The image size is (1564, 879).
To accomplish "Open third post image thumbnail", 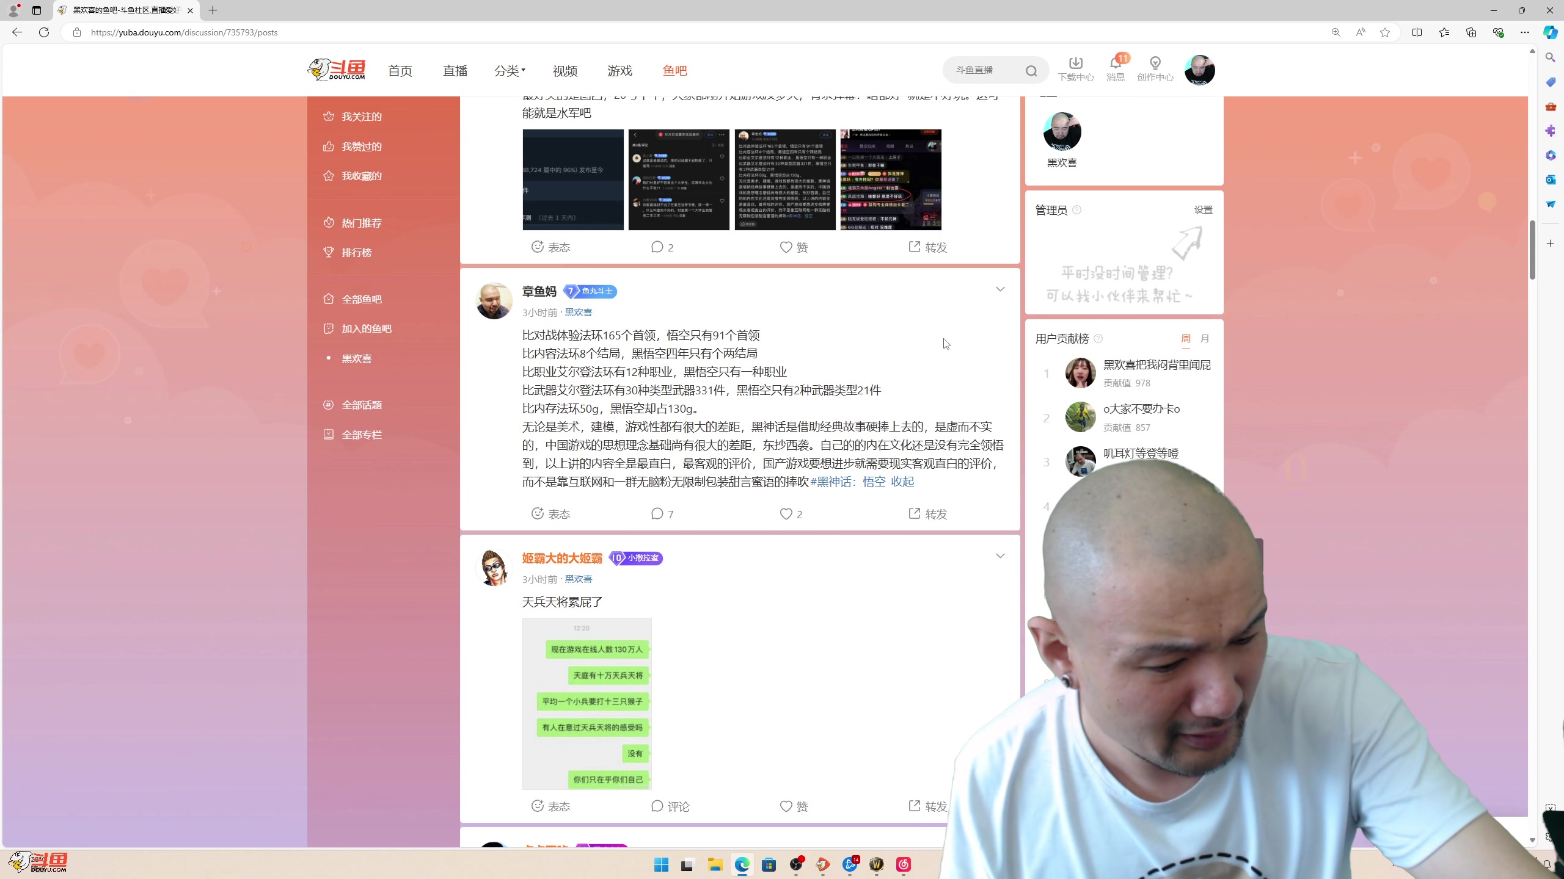I will pyautogui.click(x=785, y=179).
